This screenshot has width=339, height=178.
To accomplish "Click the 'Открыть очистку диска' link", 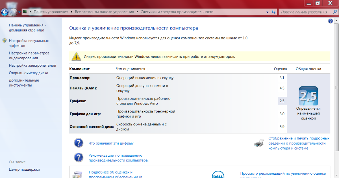I will (29, 73).
